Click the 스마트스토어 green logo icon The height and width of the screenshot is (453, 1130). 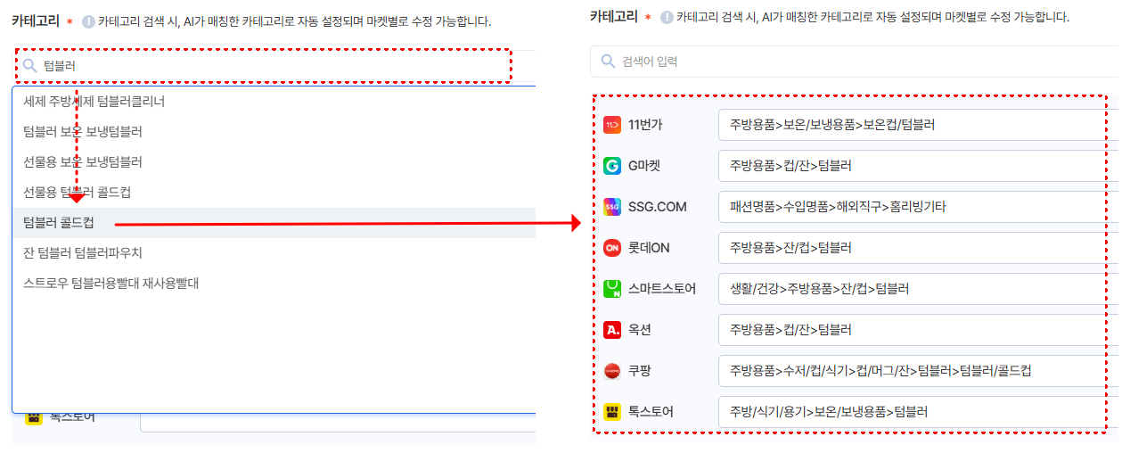coord(612,288)
